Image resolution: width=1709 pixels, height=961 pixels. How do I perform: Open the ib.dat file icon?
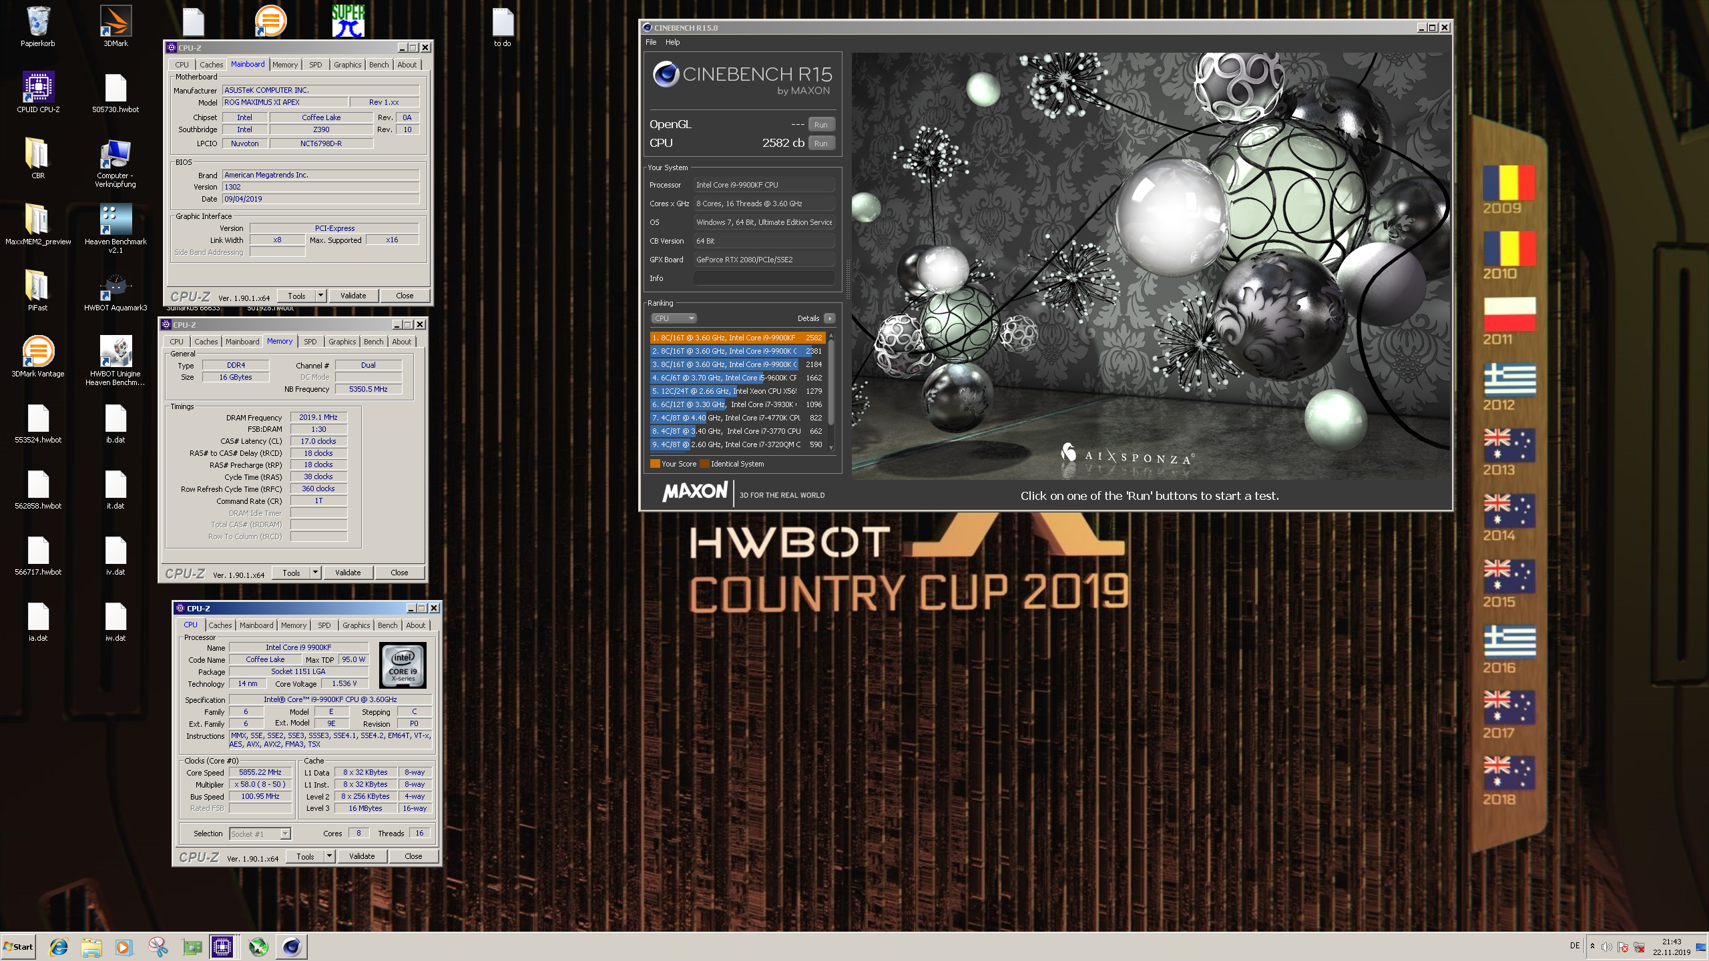115,423
